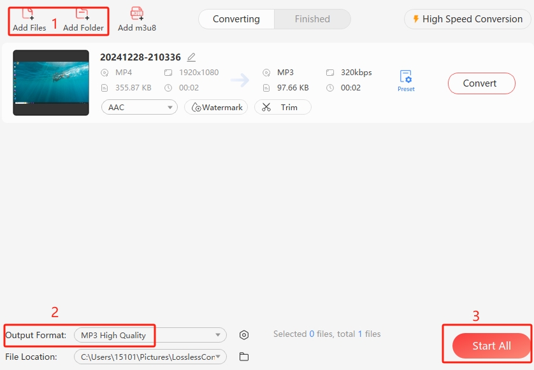Click the Watermark button
Image resolution: width=534 pixels, height=370 pixels.
pyautogui.click(x=217, y=108)
